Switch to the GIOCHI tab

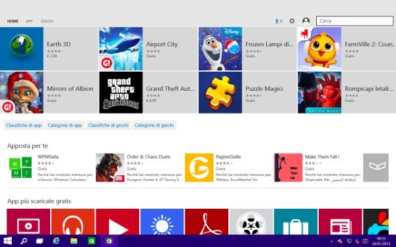point(47,21)
